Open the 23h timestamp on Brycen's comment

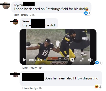[x=32, y=15]
